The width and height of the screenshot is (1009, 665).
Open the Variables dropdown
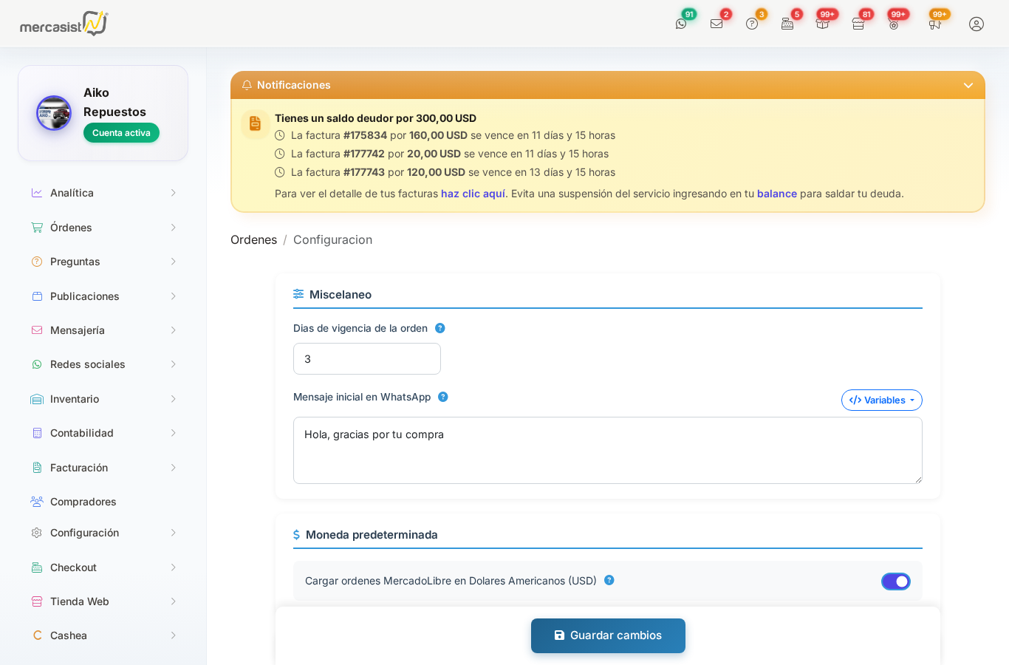click(881, 400)
